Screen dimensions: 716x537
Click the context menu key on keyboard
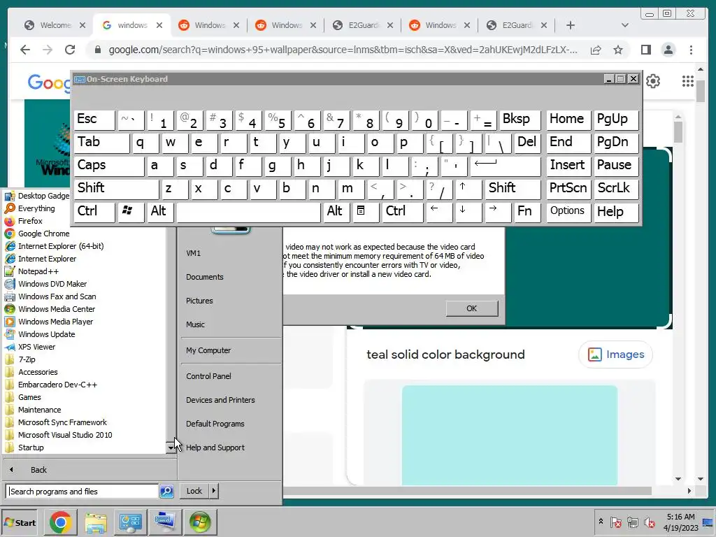tap(366, 211)
